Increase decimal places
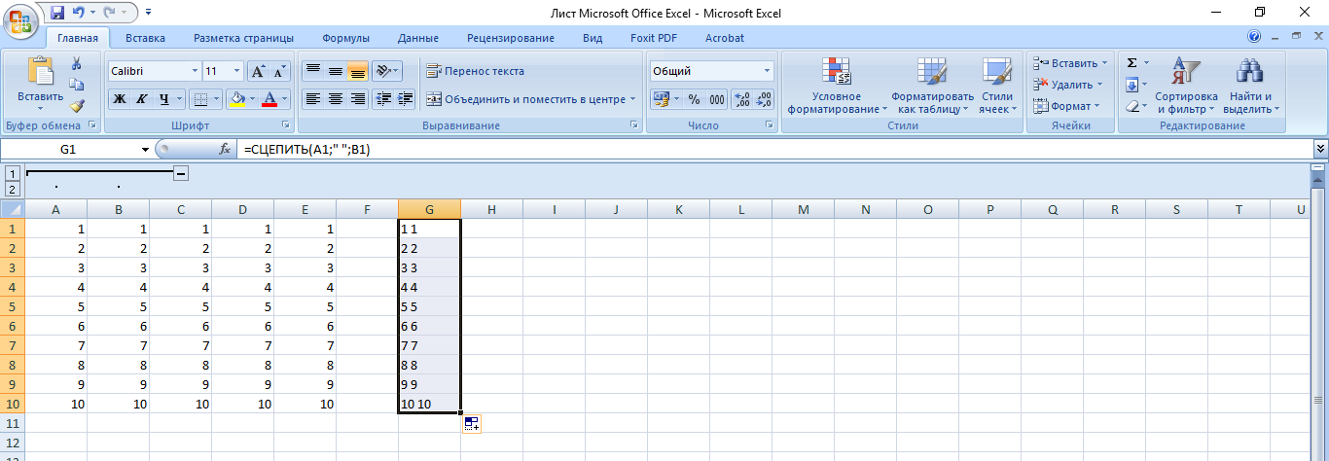 (x=741, y=99)
